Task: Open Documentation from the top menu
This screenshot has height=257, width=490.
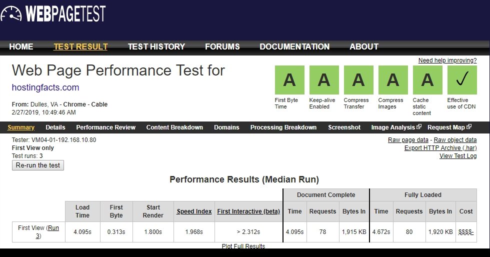Action: [294, 46]
